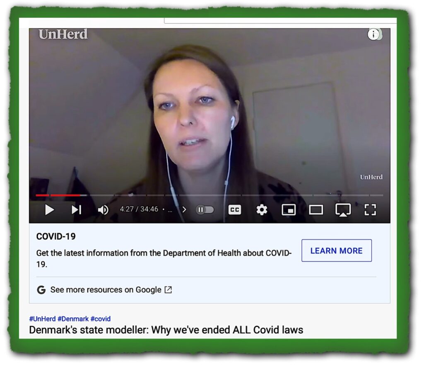Open the #UnHerd hashtag

coord(43,319)
